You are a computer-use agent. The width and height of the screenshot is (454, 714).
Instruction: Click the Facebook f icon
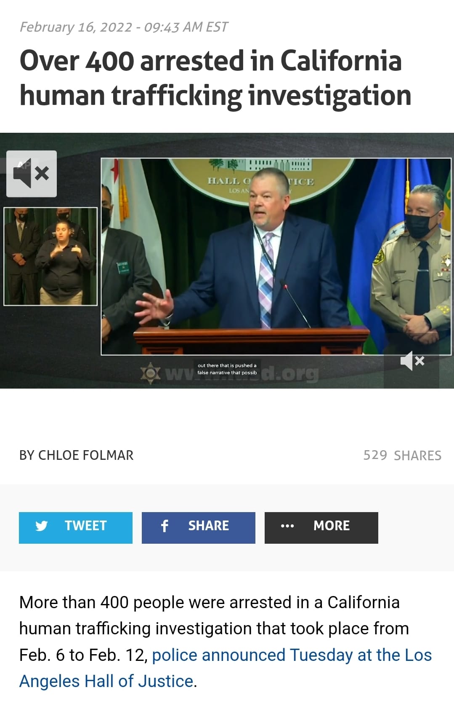click(165, 526)
